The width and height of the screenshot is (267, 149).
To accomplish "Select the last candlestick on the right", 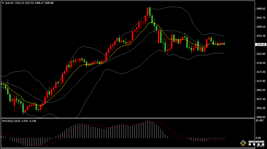I will (x=224, y=43).
